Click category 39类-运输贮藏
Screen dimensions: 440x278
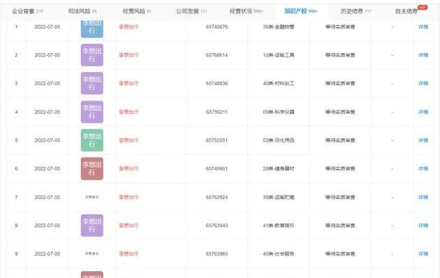pyautogui.click(x=279, y=197)
